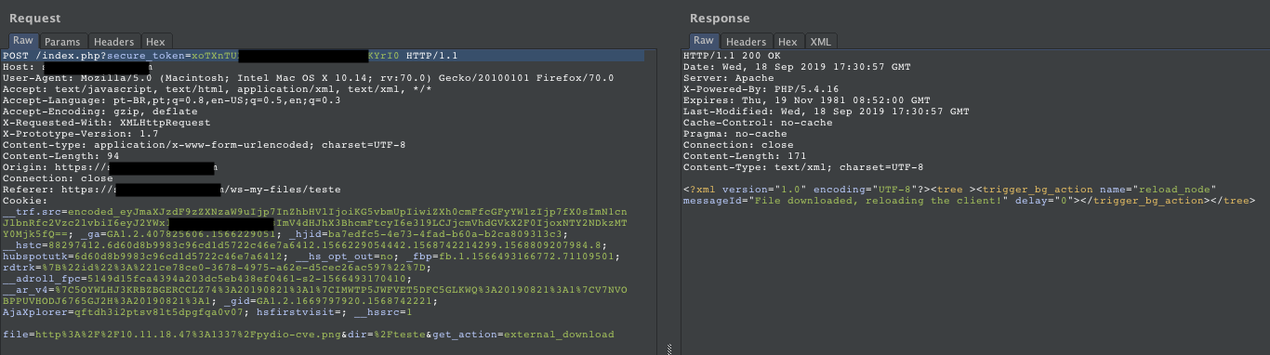Open the Request Params tab
Image resolution: width=1270 pixels, height=355 pixels.
63,42
